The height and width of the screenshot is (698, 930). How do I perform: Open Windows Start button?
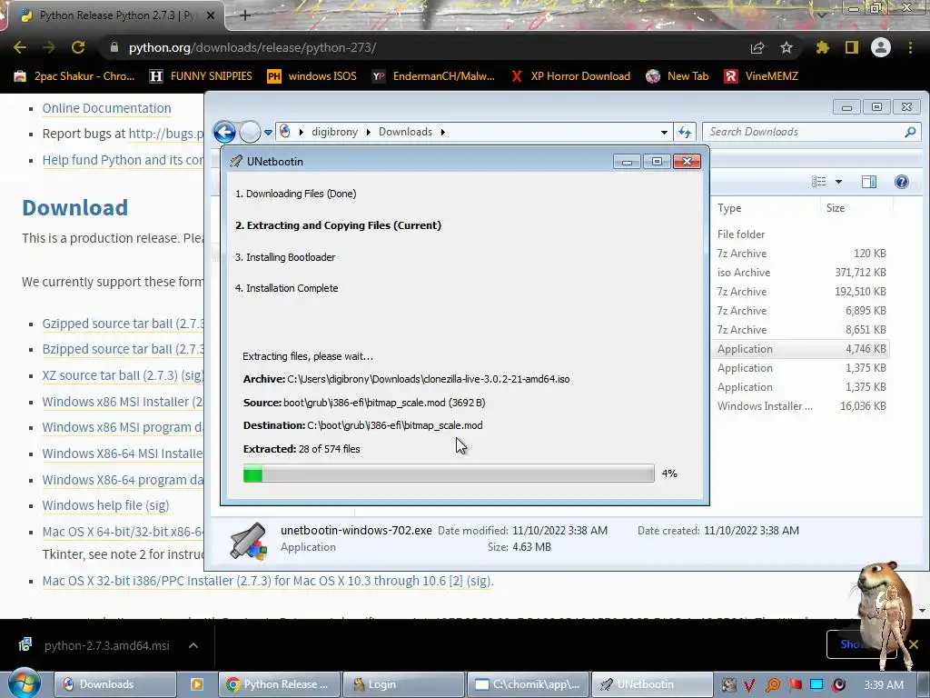25,683
